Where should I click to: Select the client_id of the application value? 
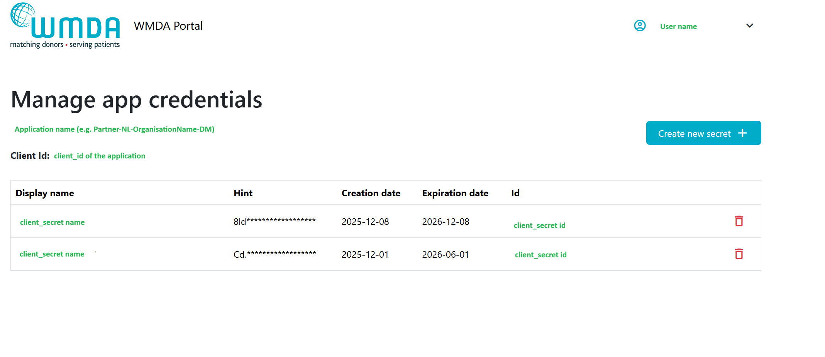[x=100, y=156]
